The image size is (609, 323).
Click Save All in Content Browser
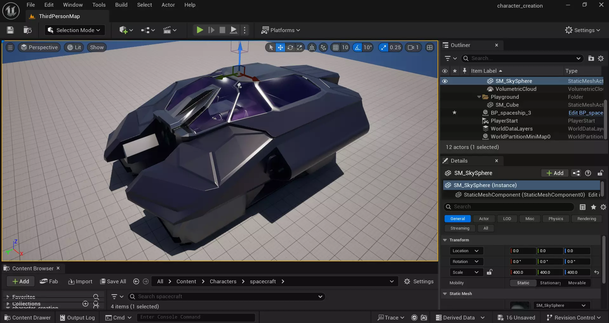pos(113,281)
